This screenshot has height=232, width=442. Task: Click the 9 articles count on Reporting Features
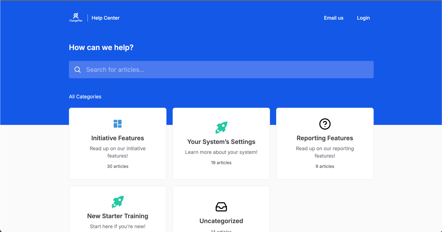tap(325, 166)
